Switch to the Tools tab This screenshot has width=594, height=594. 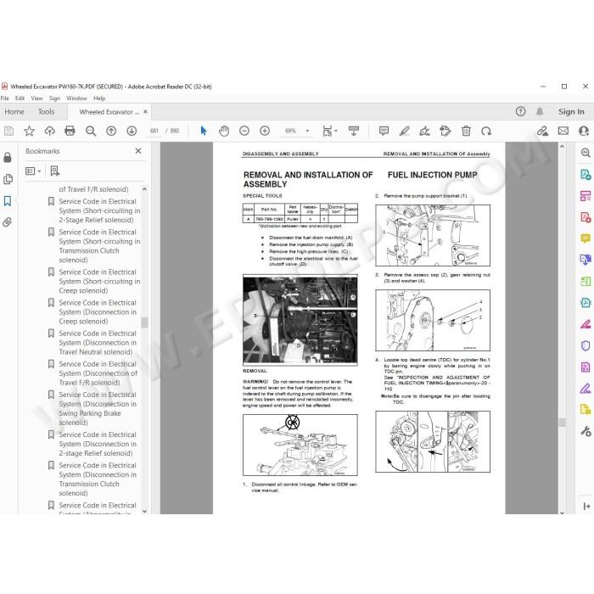coord(46,112)
